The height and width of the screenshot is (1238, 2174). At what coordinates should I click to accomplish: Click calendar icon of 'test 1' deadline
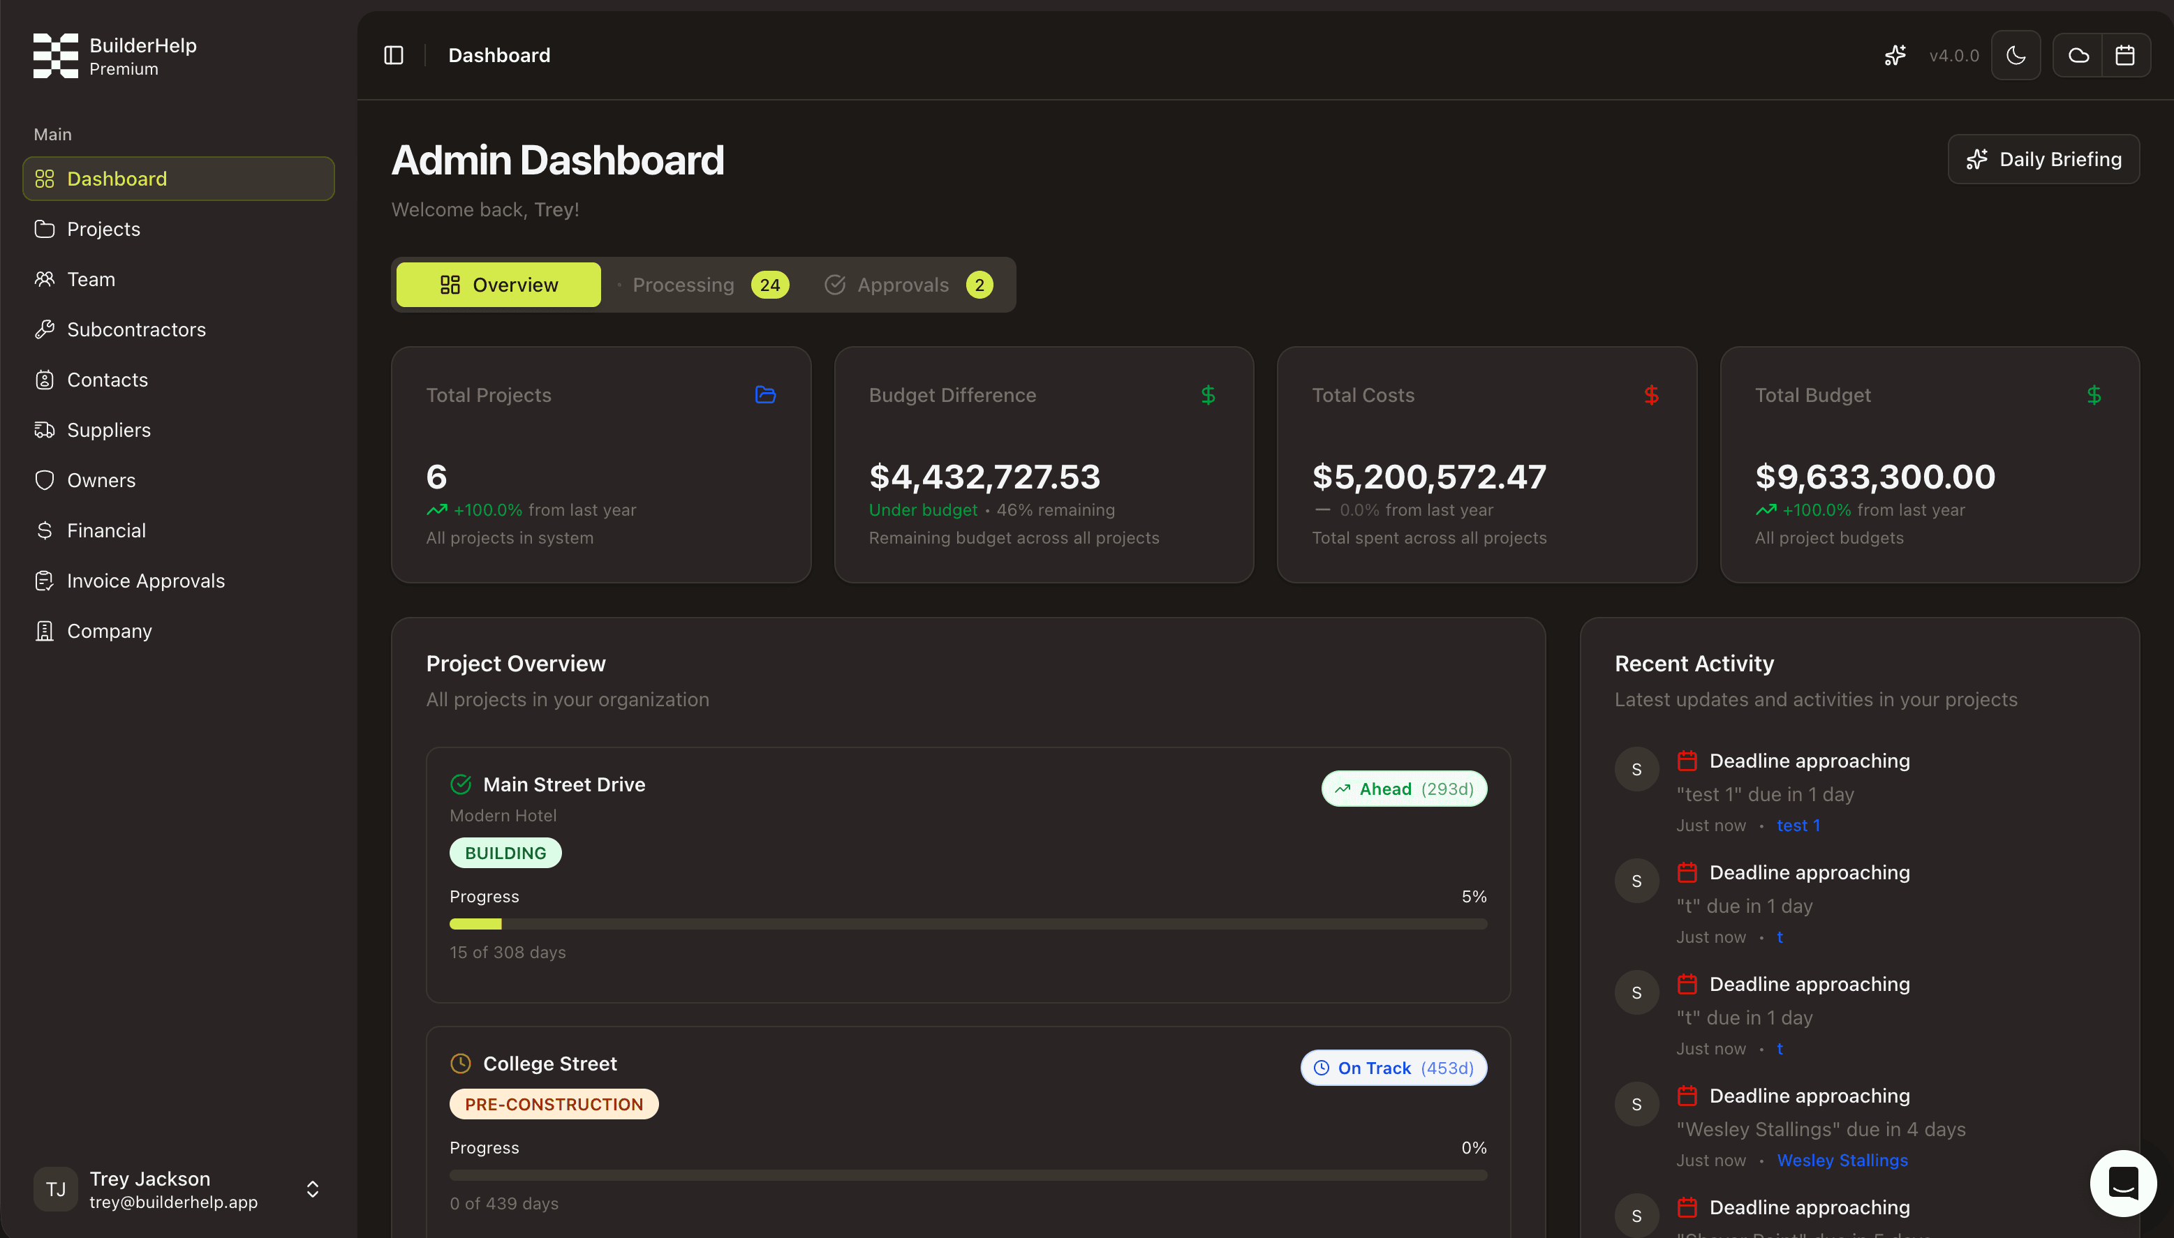(x=1687, y=760)
